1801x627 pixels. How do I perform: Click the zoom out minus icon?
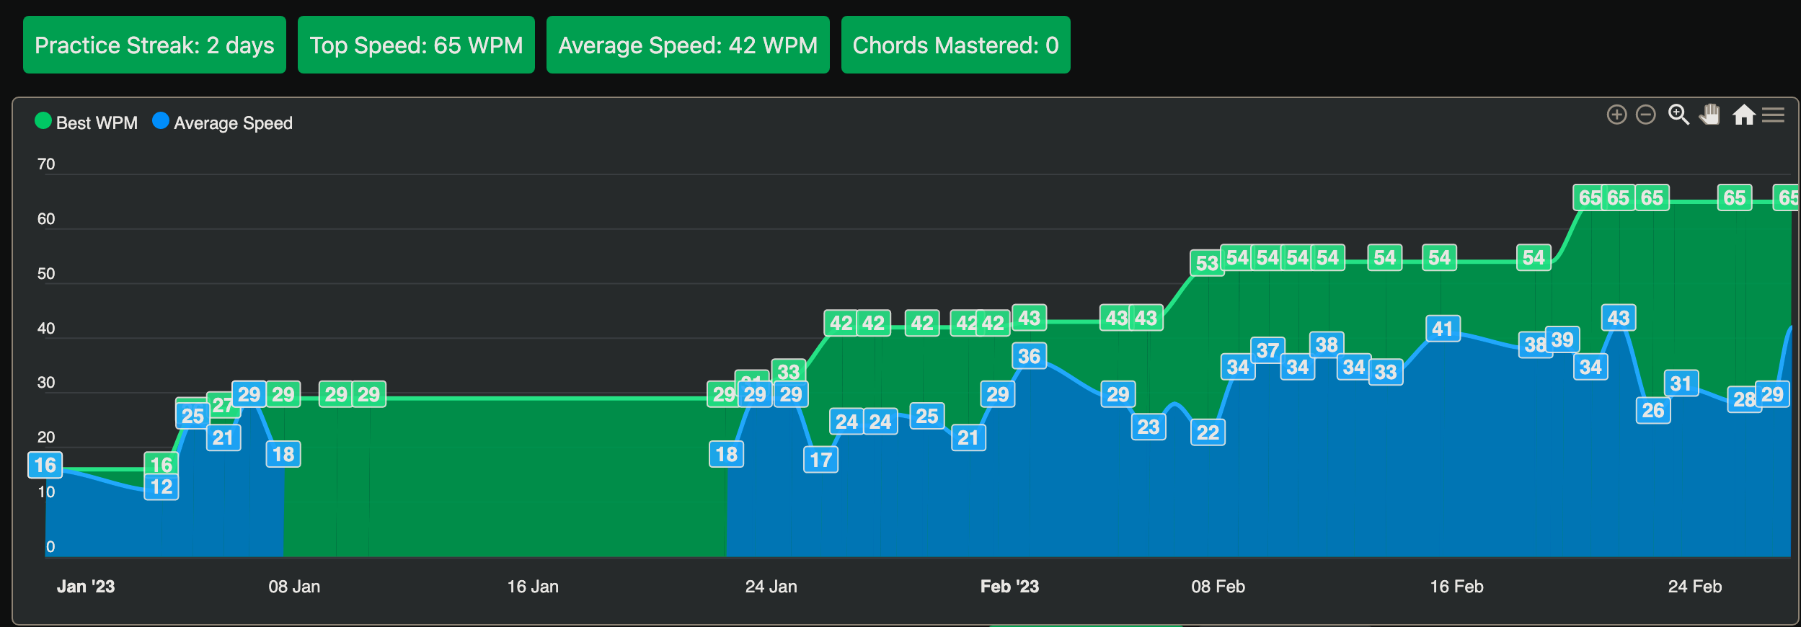[x=1646, y=115]
